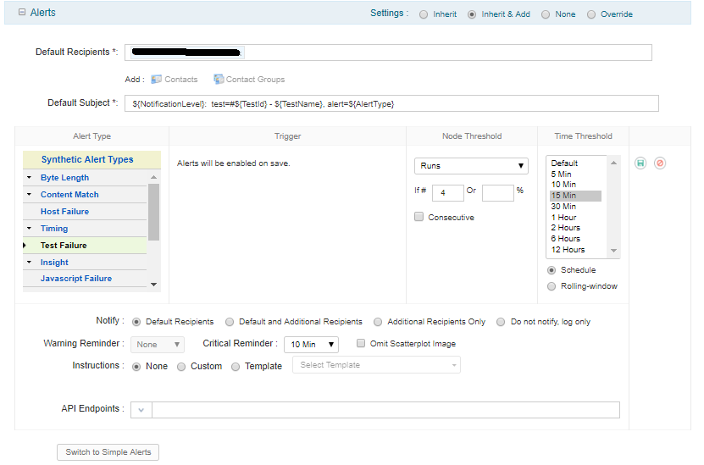The image size is (704, 465).
Task: Select Default in the time threshold list
Action: pyautogui.click(x=575, y=163)
